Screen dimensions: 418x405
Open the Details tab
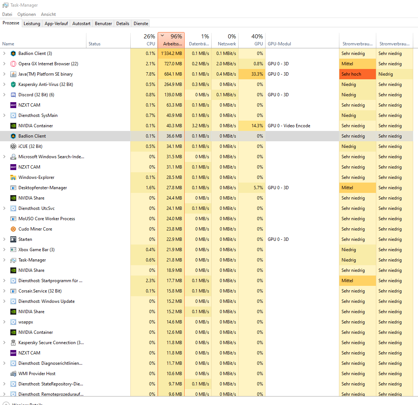(x=123, y=24)
